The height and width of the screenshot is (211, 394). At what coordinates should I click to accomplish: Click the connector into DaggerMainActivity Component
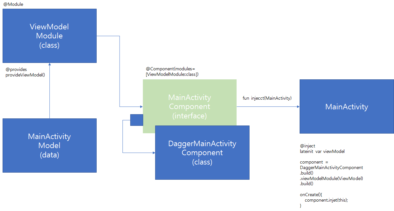coord(139,152)
